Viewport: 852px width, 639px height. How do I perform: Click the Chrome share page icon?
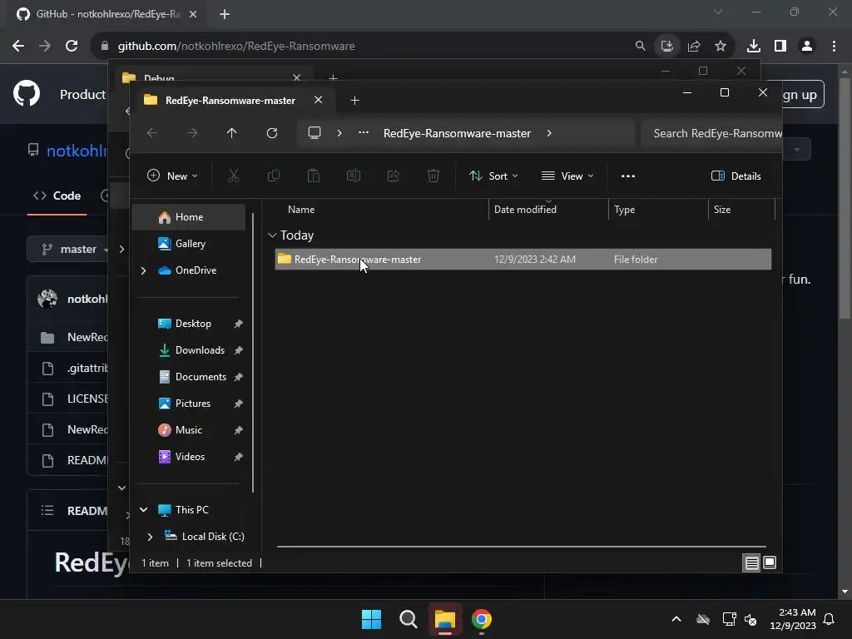[694, 47]
